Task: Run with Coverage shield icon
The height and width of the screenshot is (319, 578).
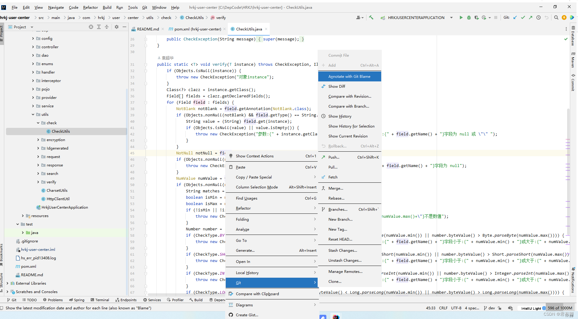Action: click(x=476, y=18)
